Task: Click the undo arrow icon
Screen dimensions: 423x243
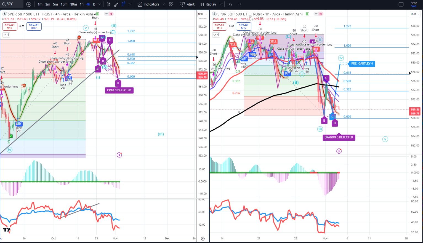Action: click(230, 4)
